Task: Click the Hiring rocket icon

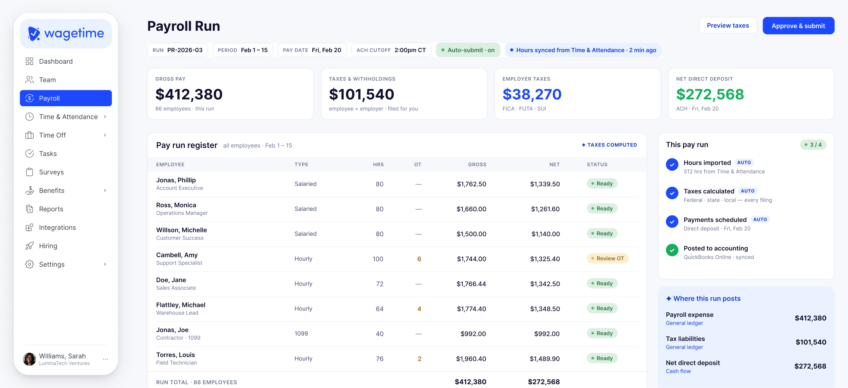Action: pyautogui.click(x=29, y=246)
